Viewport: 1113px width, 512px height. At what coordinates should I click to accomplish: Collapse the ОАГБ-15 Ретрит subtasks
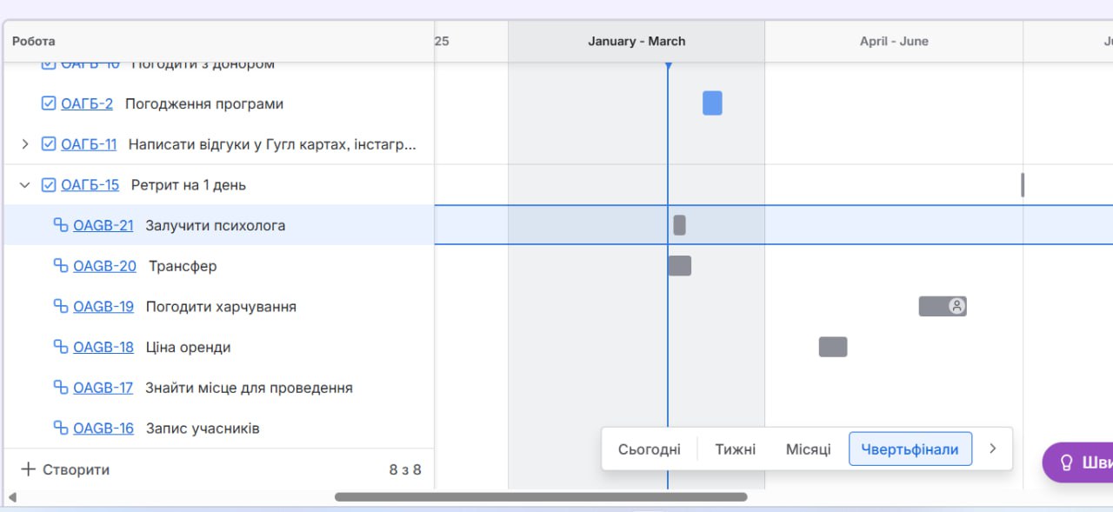coord(24,184)
